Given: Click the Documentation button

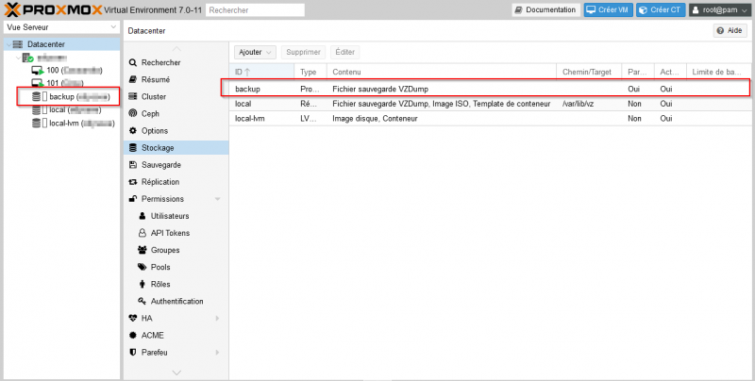Looking at the screenshot, I should pos(545,9).
